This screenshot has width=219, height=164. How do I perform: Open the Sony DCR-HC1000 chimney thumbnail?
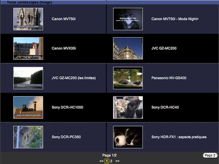(28, 107)
